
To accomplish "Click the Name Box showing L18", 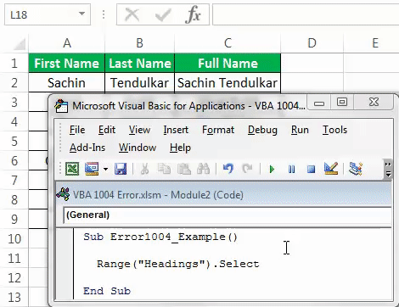I will [x=48, y=14].
